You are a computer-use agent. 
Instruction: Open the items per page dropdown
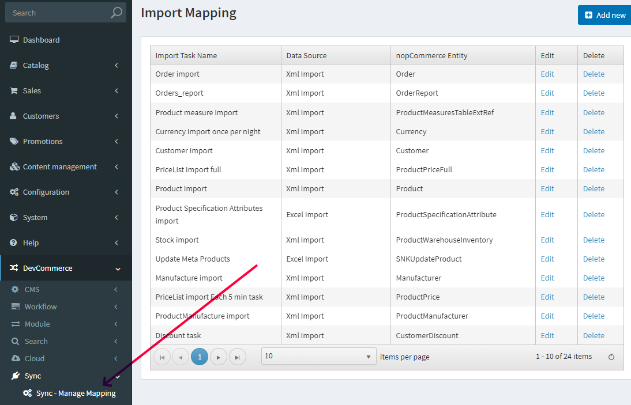click(319, 356)
